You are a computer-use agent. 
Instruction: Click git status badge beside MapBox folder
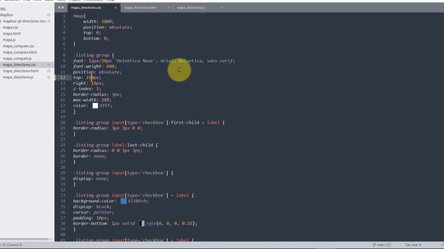pyautogui.click(x=49, y=15)
